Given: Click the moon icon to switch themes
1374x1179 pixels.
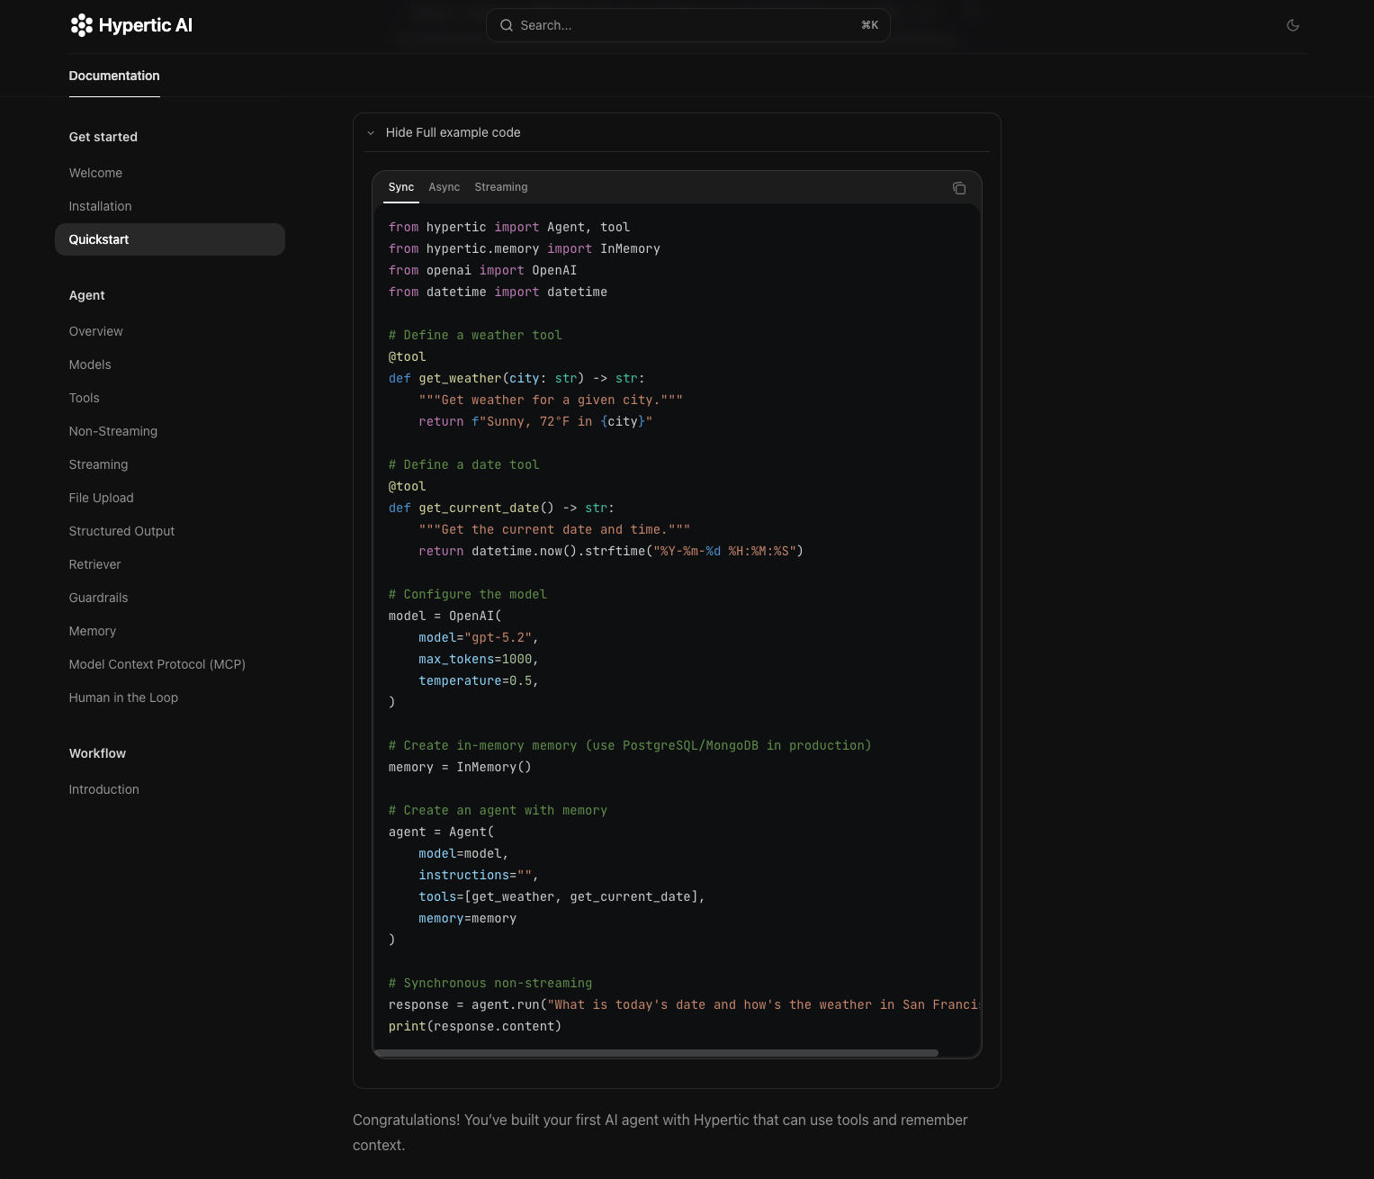Looking at the screenshot, I should (x=1293, y=25).
